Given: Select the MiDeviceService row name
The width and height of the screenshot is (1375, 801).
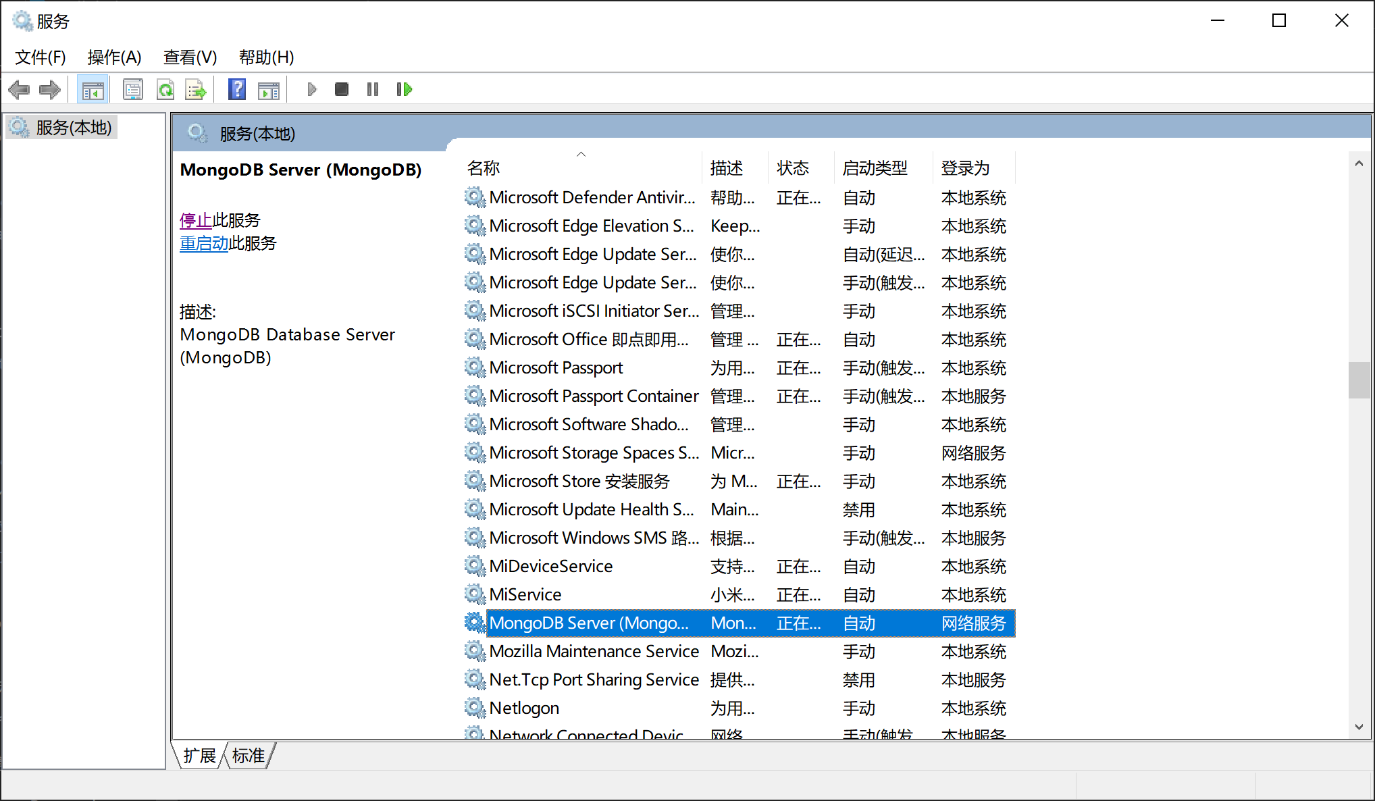Looking at the screenshot, I should (551, 566).
